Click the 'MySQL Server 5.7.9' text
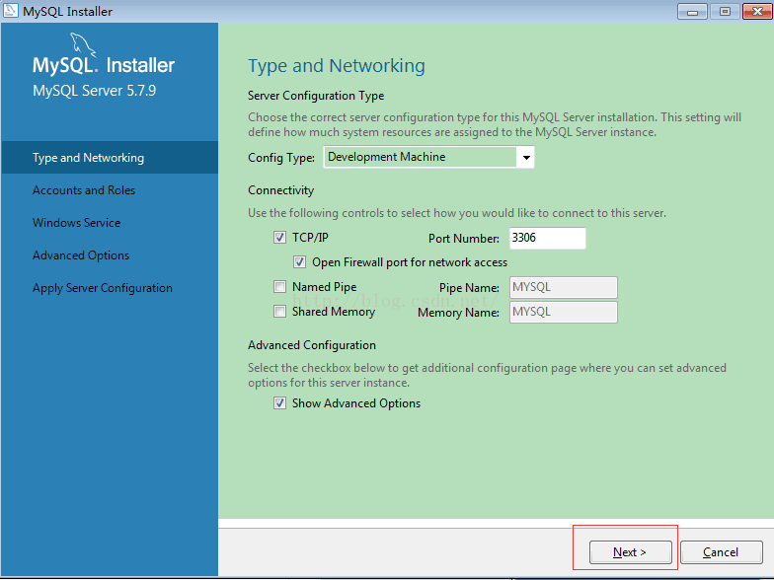Viewport: 774px width, 580px height. (95, 91)
